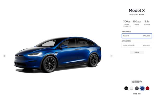Select the deep blue metallic paint

142,88
